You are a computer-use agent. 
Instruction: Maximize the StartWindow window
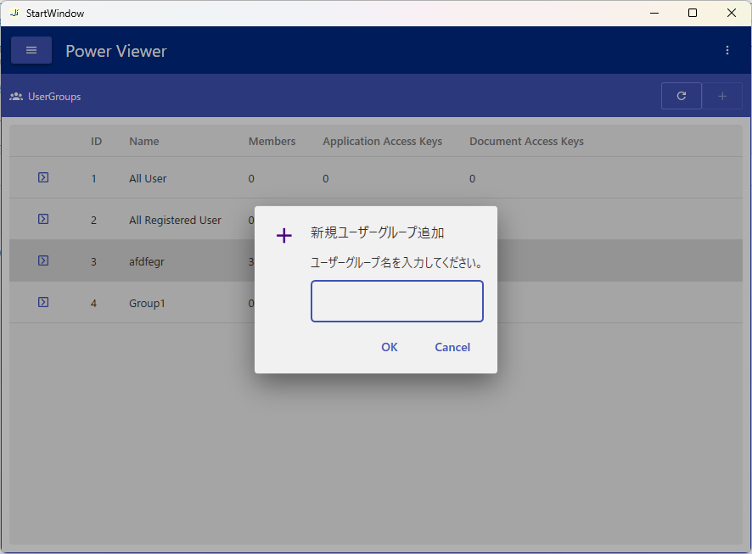click(693, 13)
